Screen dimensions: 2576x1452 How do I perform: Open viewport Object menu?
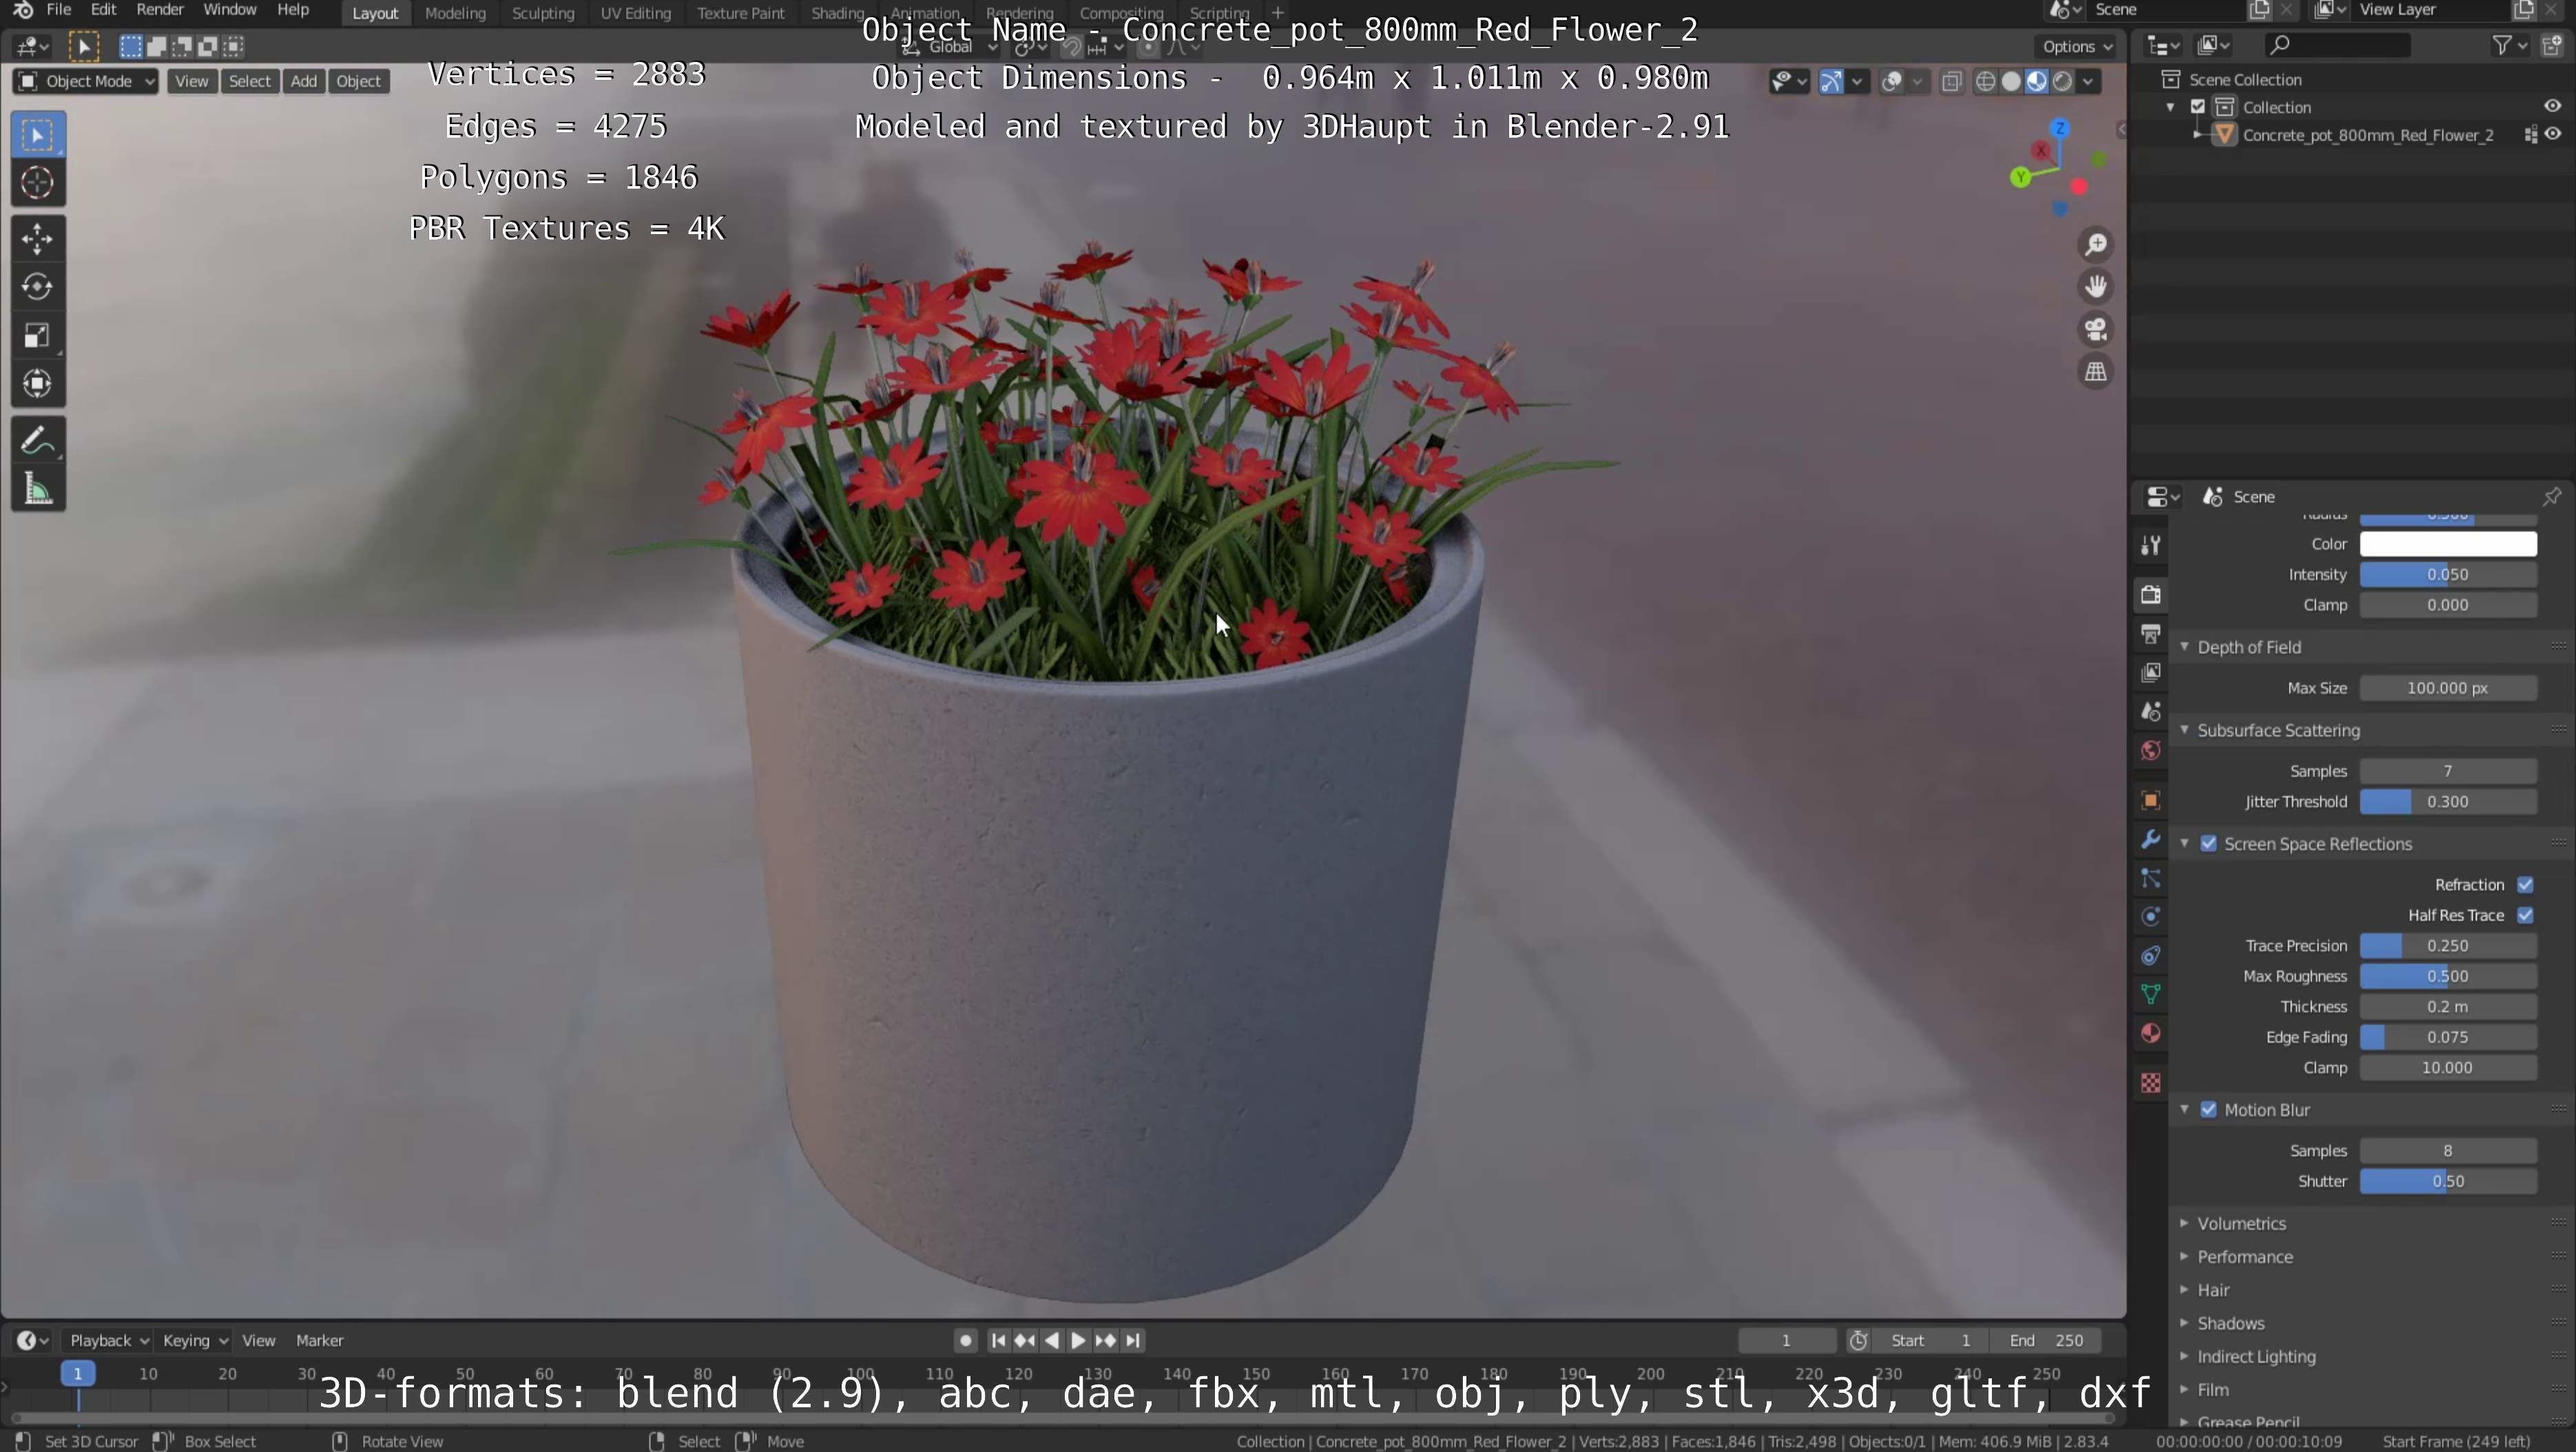pos(358,82)
